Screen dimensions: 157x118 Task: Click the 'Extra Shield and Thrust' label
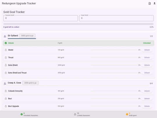pyautogui.click(x=17, y=73)
